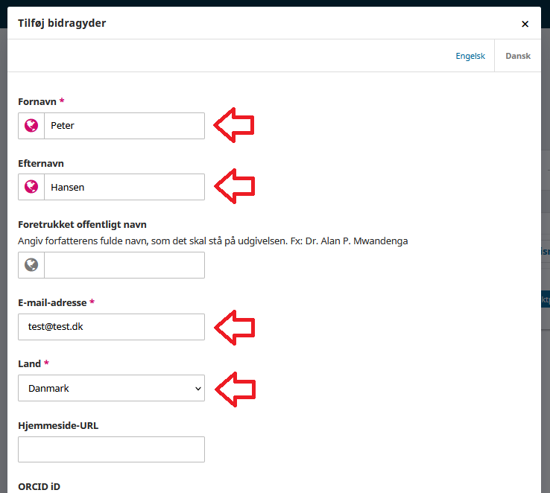
Task: Close the Tilføj bidragyder dialog
Action: (525, 24)
